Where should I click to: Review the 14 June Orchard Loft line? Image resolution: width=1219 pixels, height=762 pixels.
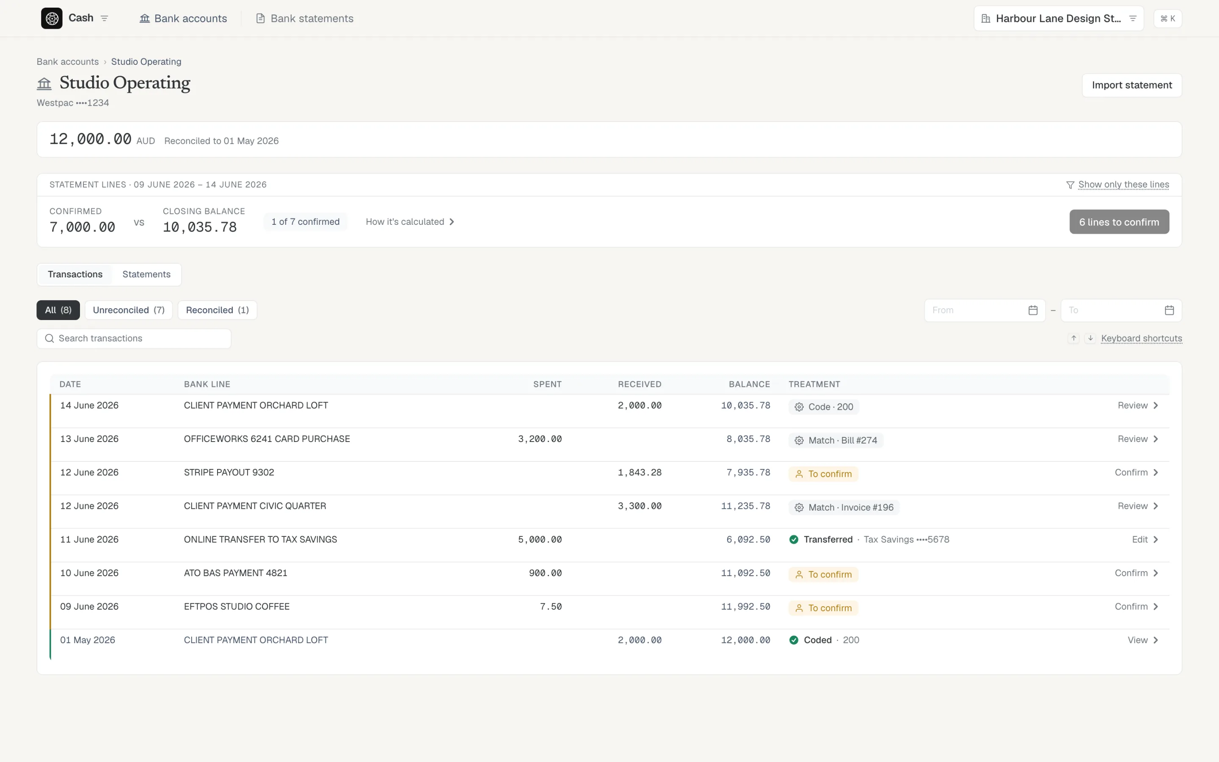point(1138,405)
